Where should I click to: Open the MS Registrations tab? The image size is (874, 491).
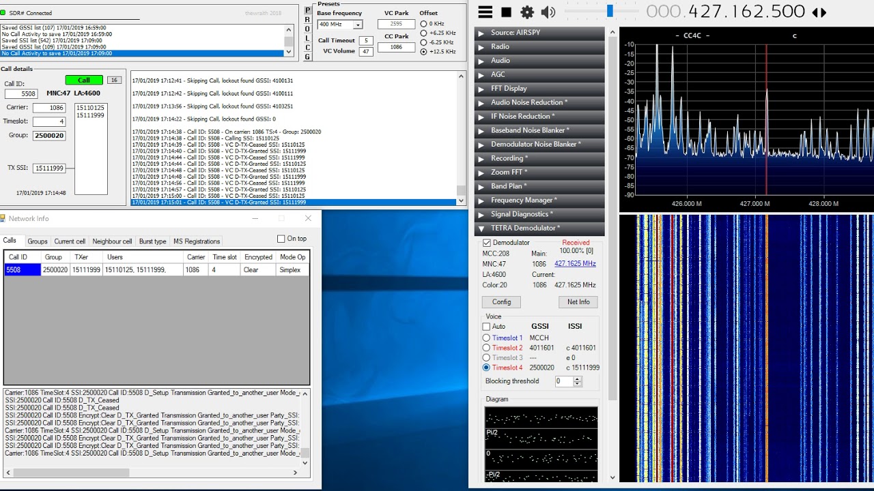197,241
